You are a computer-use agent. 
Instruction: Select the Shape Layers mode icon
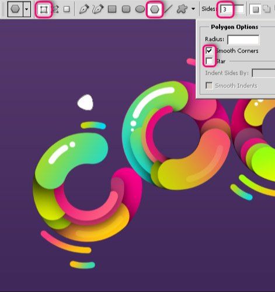pyautogui.click(x=44, y=9)
